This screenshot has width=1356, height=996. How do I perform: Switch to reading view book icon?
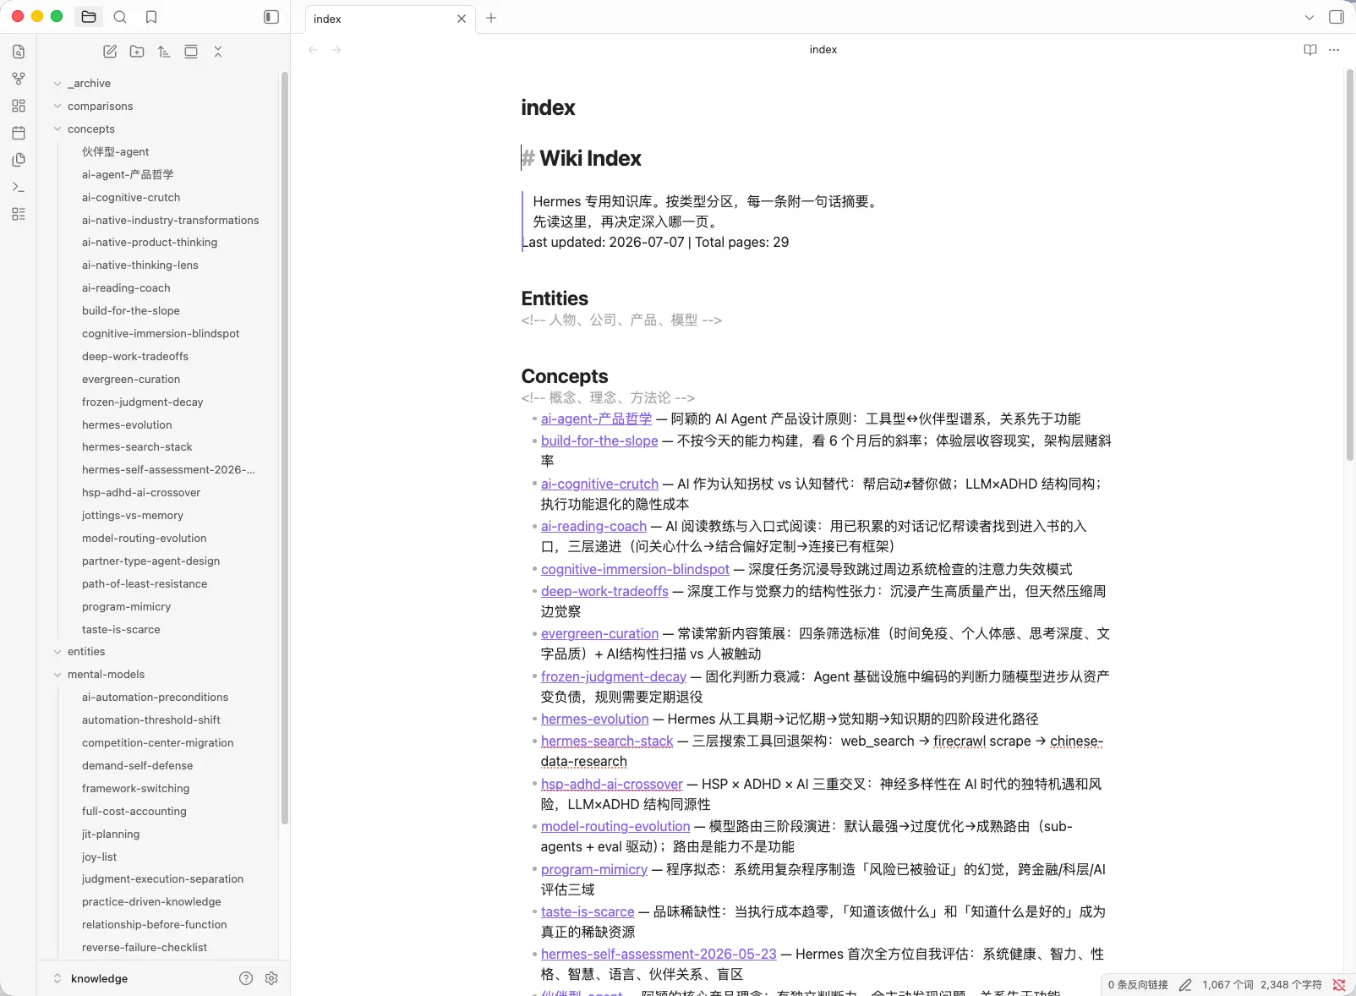pyautogui.click(x=1310, y=50)
